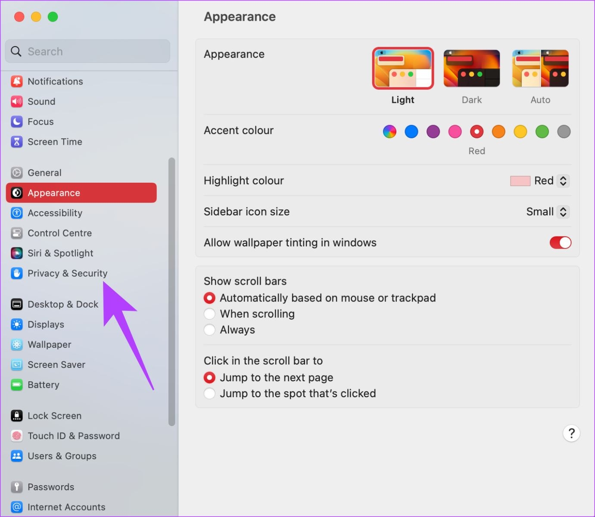The height and width of the screenshot is (517, 595).
Task: Click the Appearance icon in sidebar
Action: tap(17, 193)
